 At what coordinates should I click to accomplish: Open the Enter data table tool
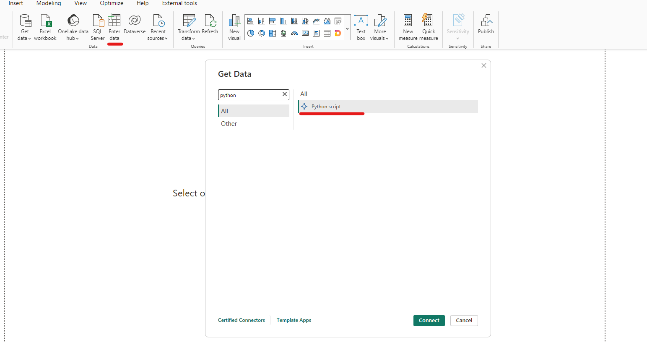pos(114,28)
